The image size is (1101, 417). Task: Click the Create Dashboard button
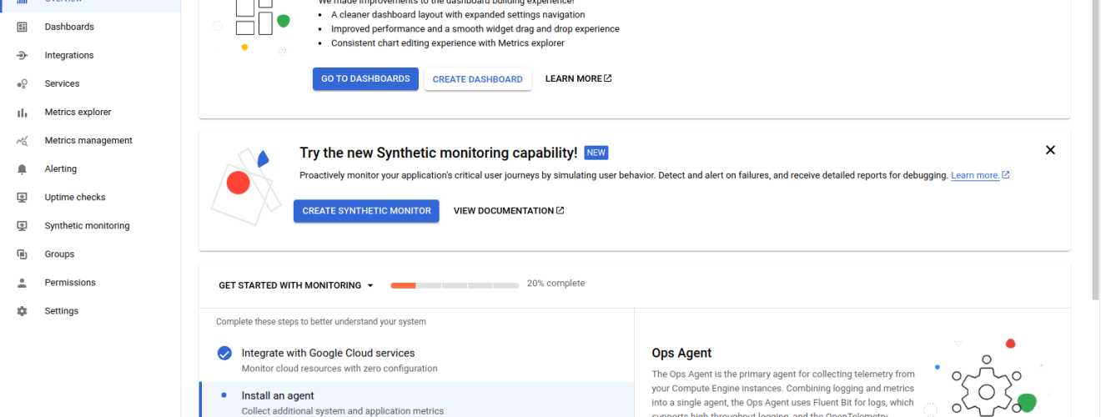pyautogui.click(x=477, y=79)
